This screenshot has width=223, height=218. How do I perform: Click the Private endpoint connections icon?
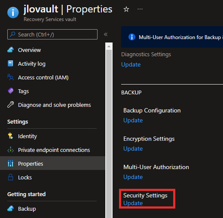point(11,150)
